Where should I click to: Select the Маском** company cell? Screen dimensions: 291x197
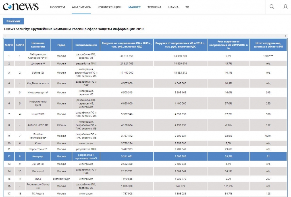pos(38,171)
